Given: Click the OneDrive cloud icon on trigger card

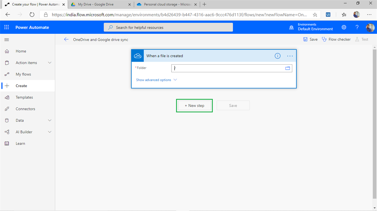Looking at the screenshot, I should click(x=138, y=56).
